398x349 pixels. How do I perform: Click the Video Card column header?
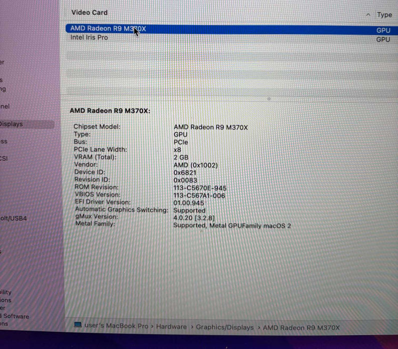tap(89, 12)
